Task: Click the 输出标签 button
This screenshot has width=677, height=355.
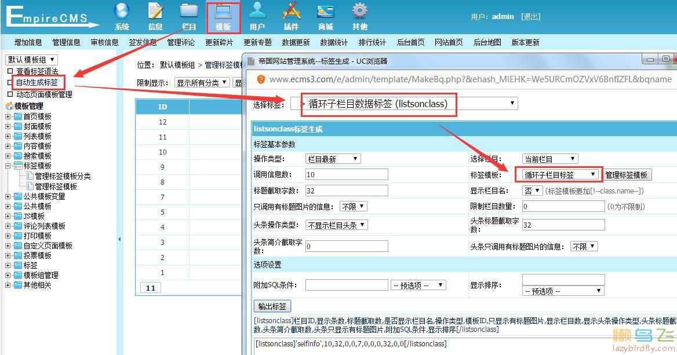Action: 272,306
